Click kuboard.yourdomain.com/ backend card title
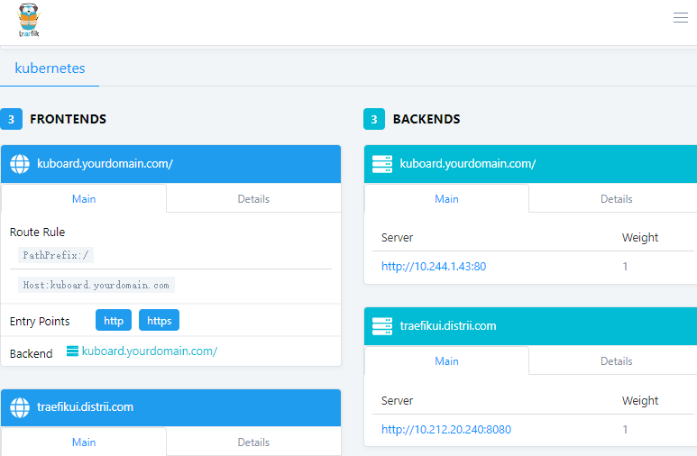 468,163
